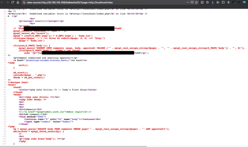Save page to Pocket

(192, 2)
